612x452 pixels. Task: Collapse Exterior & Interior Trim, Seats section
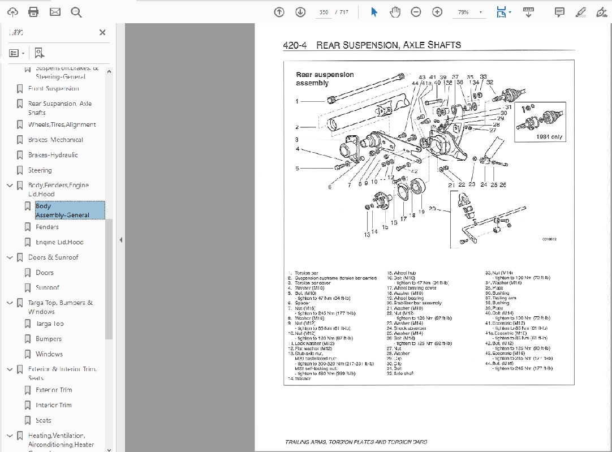point(10,369)
